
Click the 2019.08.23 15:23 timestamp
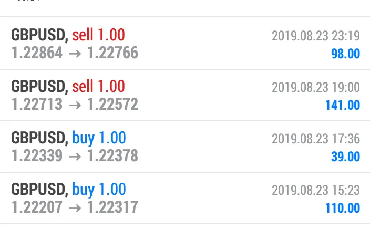[x=316, y=190]
